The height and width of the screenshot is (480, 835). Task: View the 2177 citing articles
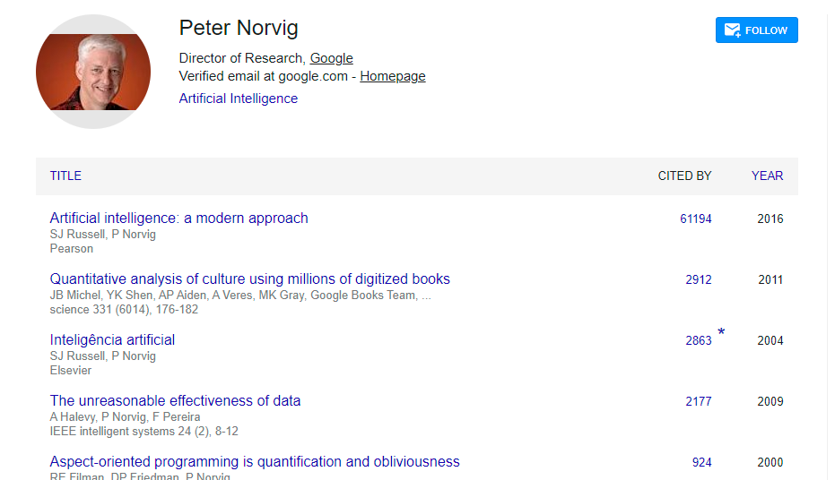(x=699, y=401)
